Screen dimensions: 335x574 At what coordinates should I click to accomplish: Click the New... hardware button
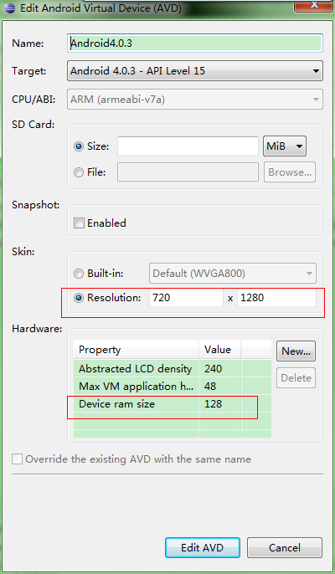pos(296,351)
